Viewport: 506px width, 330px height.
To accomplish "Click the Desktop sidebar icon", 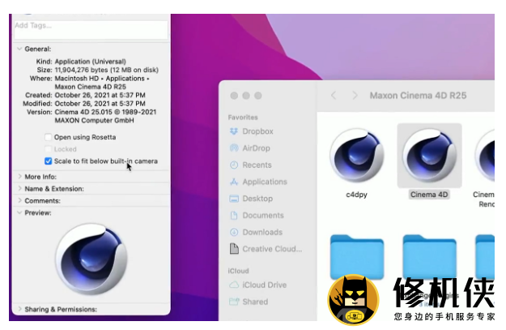I will [234, 199].
